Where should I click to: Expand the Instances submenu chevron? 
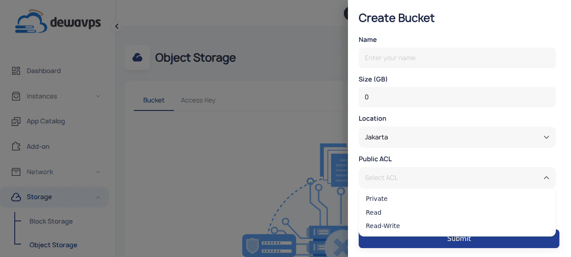tap(98, 96)
